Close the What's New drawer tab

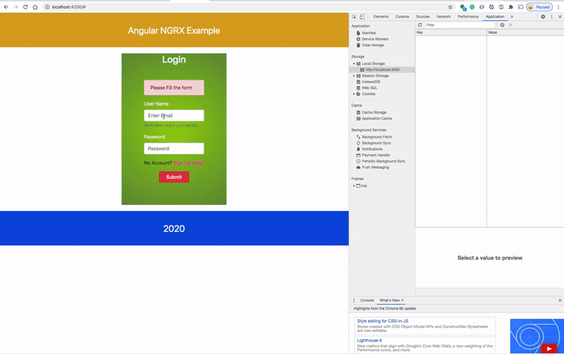[402, 300]
